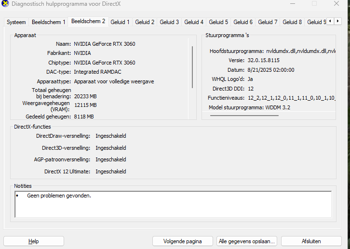
Task: Switch to the Systeem tab
Action: 16,22
